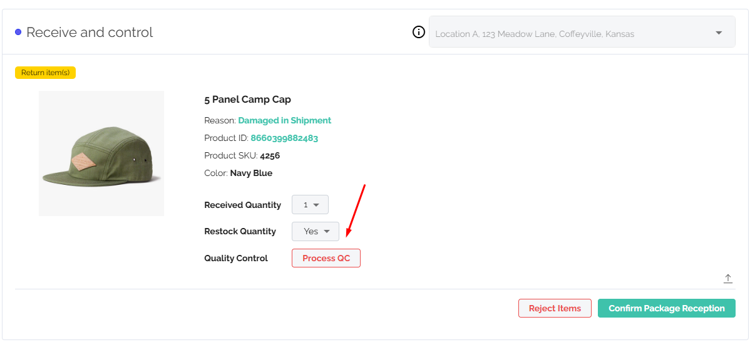The height and width of the screenshot is (342, 755).
Task: Expand the Received Quantity dropdown
Action: point(310,205)
